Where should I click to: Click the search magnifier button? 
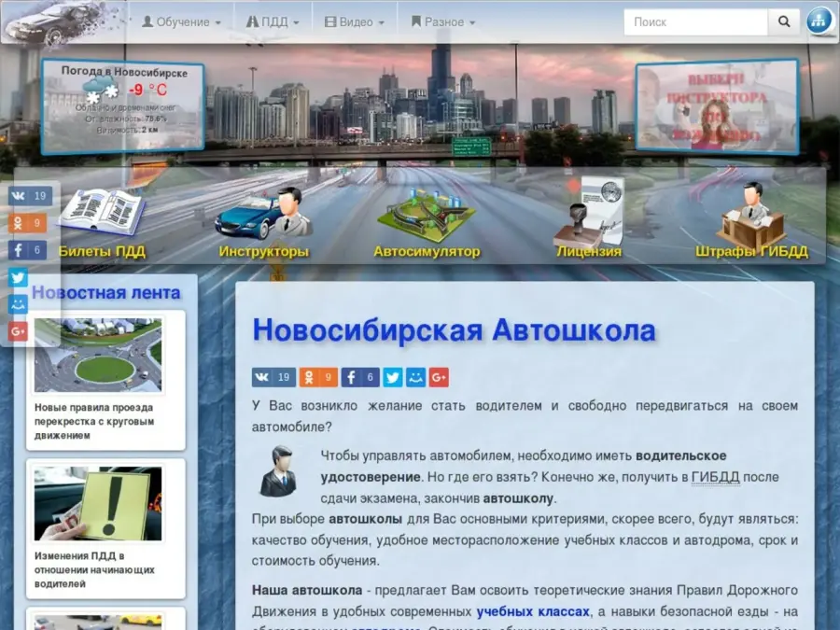pos(784,22)
